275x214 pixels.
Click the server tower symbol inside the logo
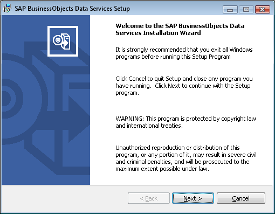tap(66, 42)
